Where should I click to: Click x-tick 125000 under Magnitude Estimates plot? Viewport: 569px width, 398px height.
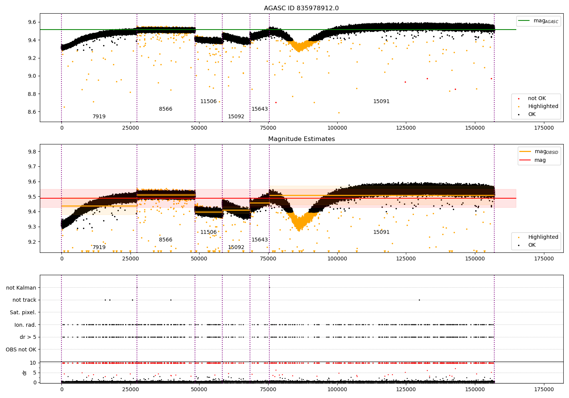[x=406, y=259]
